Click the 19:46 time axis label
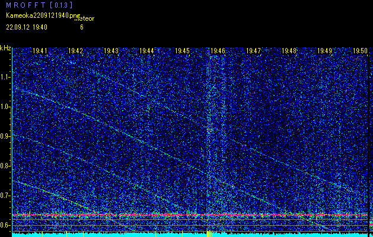Screen dimensions: 373x237 click(218, 51)
